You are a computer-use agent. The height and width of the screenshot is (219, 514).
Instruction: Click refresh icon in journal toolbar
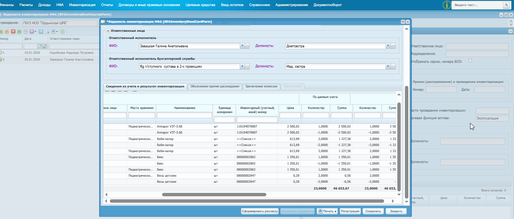coord(62,31)
